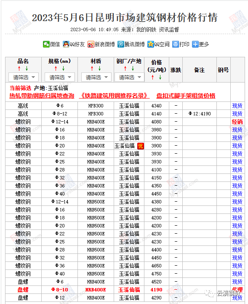This screenshot has width=248, height=304.
Task: Select the price cell 4650
Action: click(x=157, y=266)
